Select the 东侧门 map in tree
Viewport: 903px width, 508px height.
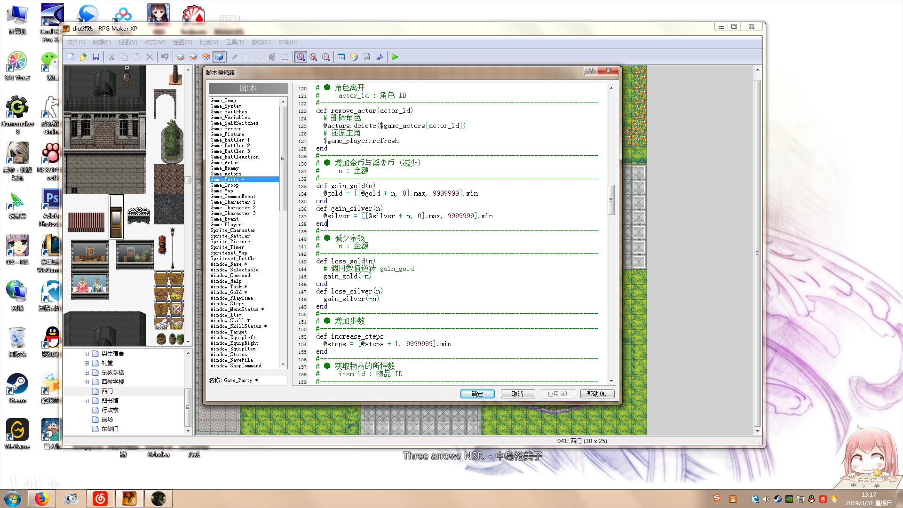[110, 429]
